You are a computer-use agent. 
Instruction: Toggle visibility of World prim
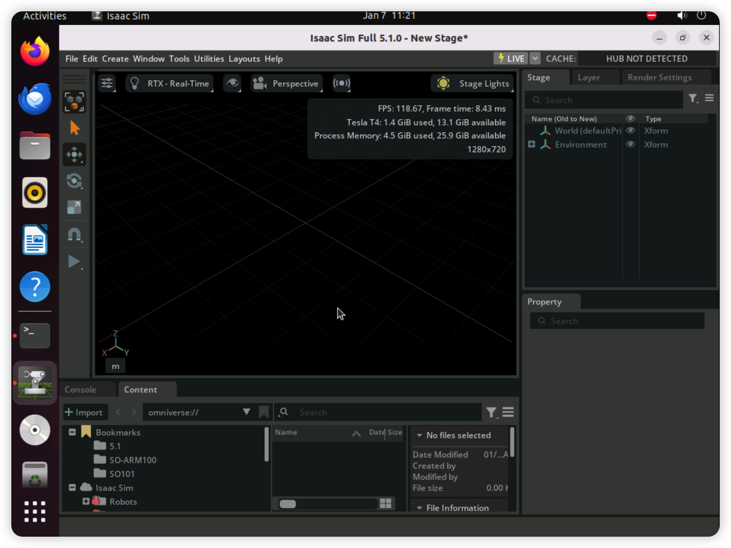click(x=630, y=130)
